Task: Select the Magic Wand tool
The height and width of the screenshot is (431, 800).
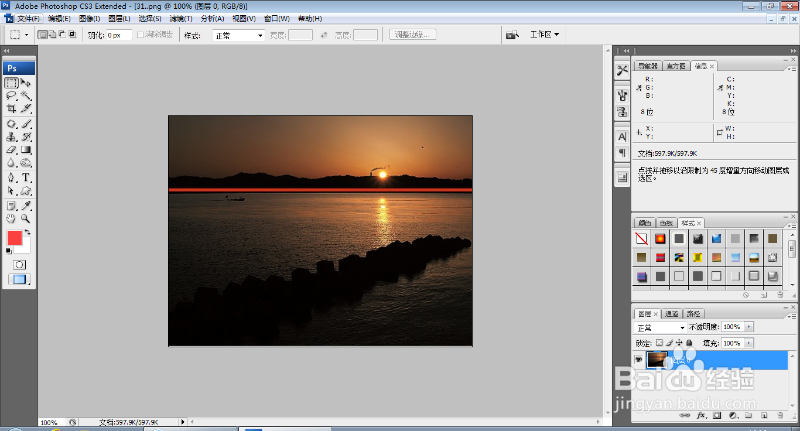Action: [26, 95]
